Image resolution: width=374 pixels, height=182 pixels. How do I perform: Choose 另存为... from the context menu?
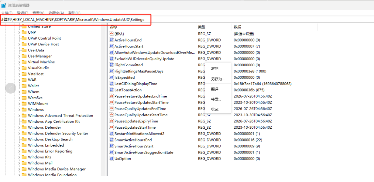click(x=218, y=79)
